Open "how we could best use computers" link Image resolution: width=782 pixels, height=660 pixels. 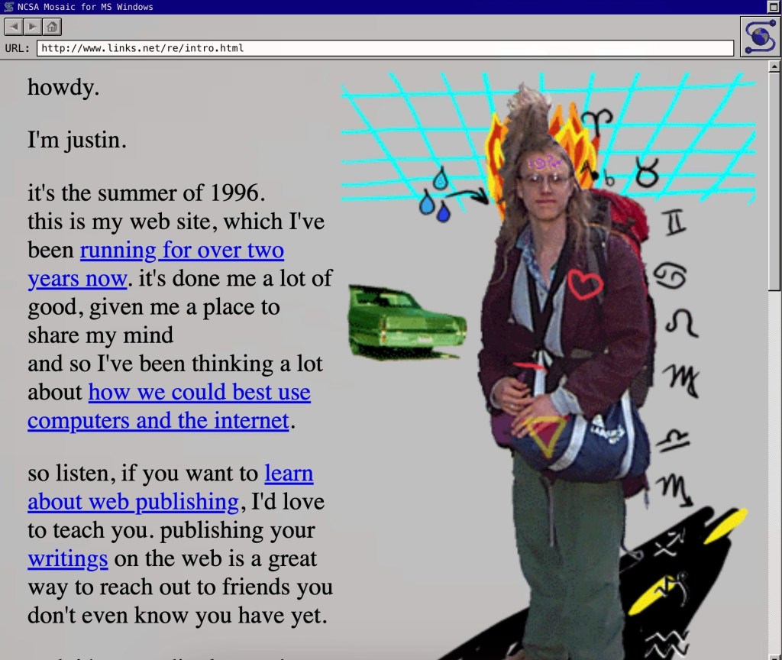pyautogui.click(x=199, y=393)
